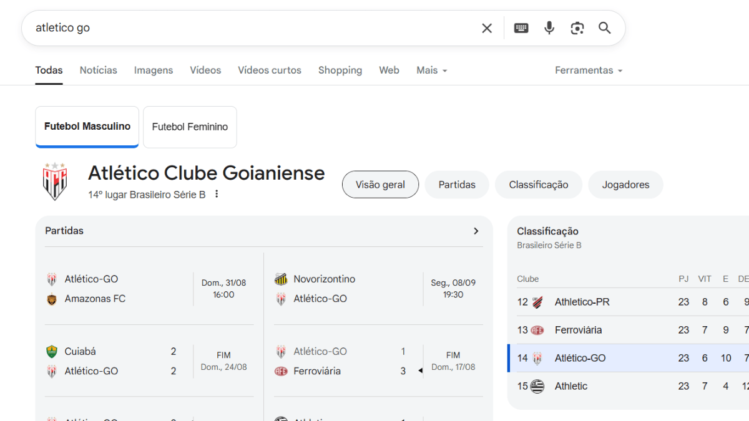This screenshot has height=421, width=749.
Task: Click the Novorizontino team badge
Action: click(281, 279)
